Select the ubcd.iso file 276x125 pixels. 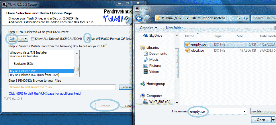point(230,50)
